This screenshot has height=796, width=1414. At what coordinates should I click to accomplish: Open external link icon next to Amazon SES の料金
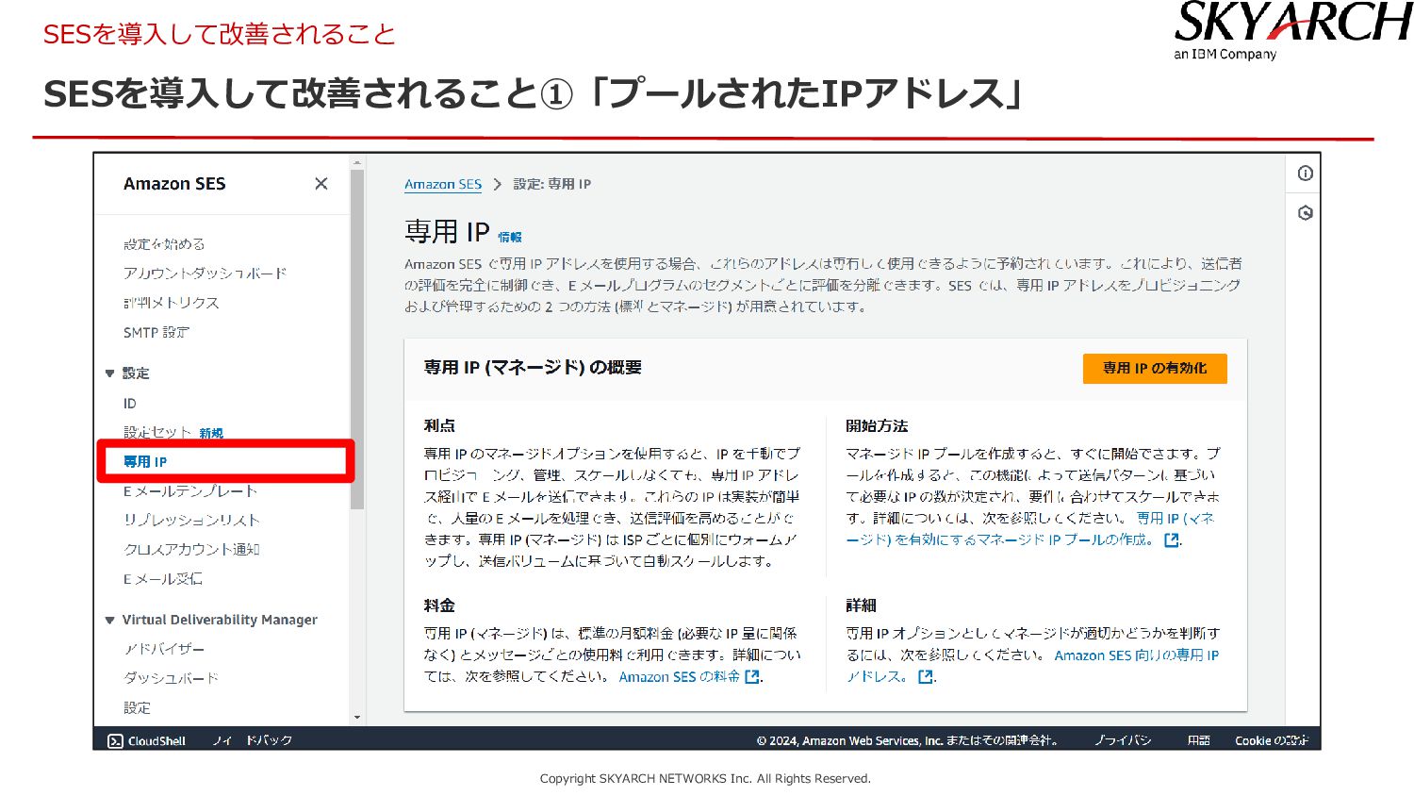coord(752,677)
